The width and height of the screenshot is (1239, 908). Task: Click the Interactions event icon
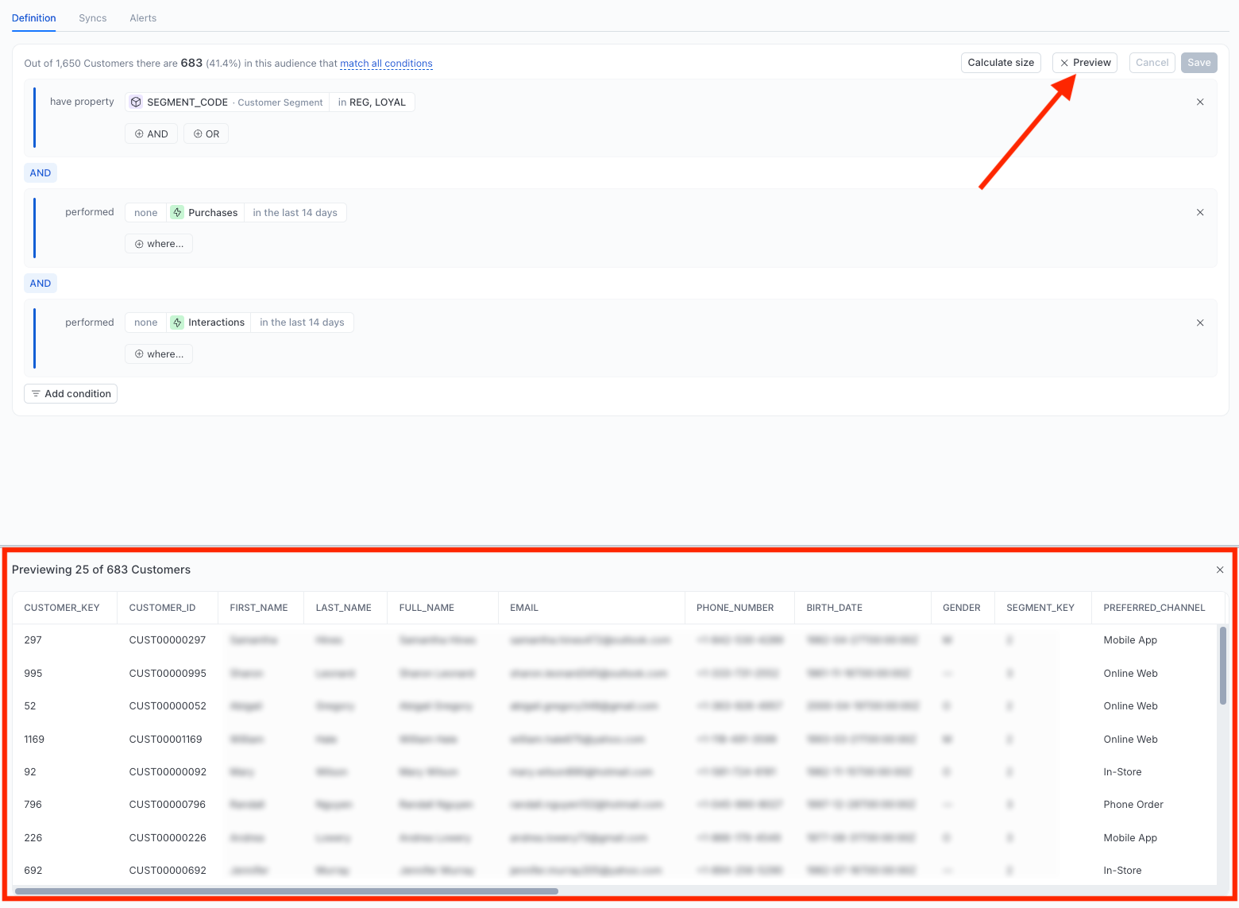(177, 323)
